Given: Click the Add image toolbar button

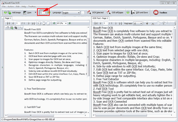Looking at the screenshot, I should point(14,12).
